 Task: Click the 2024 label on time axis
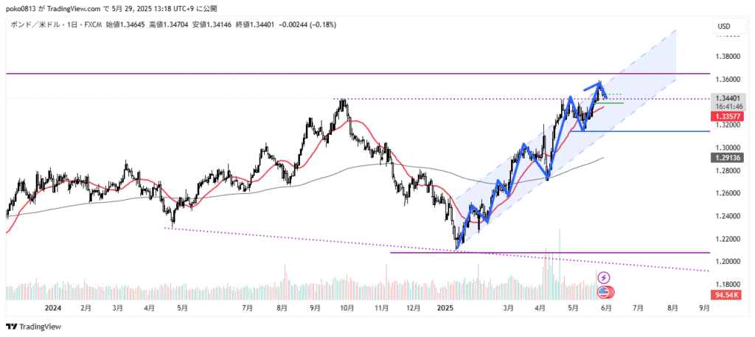point(52,308)
